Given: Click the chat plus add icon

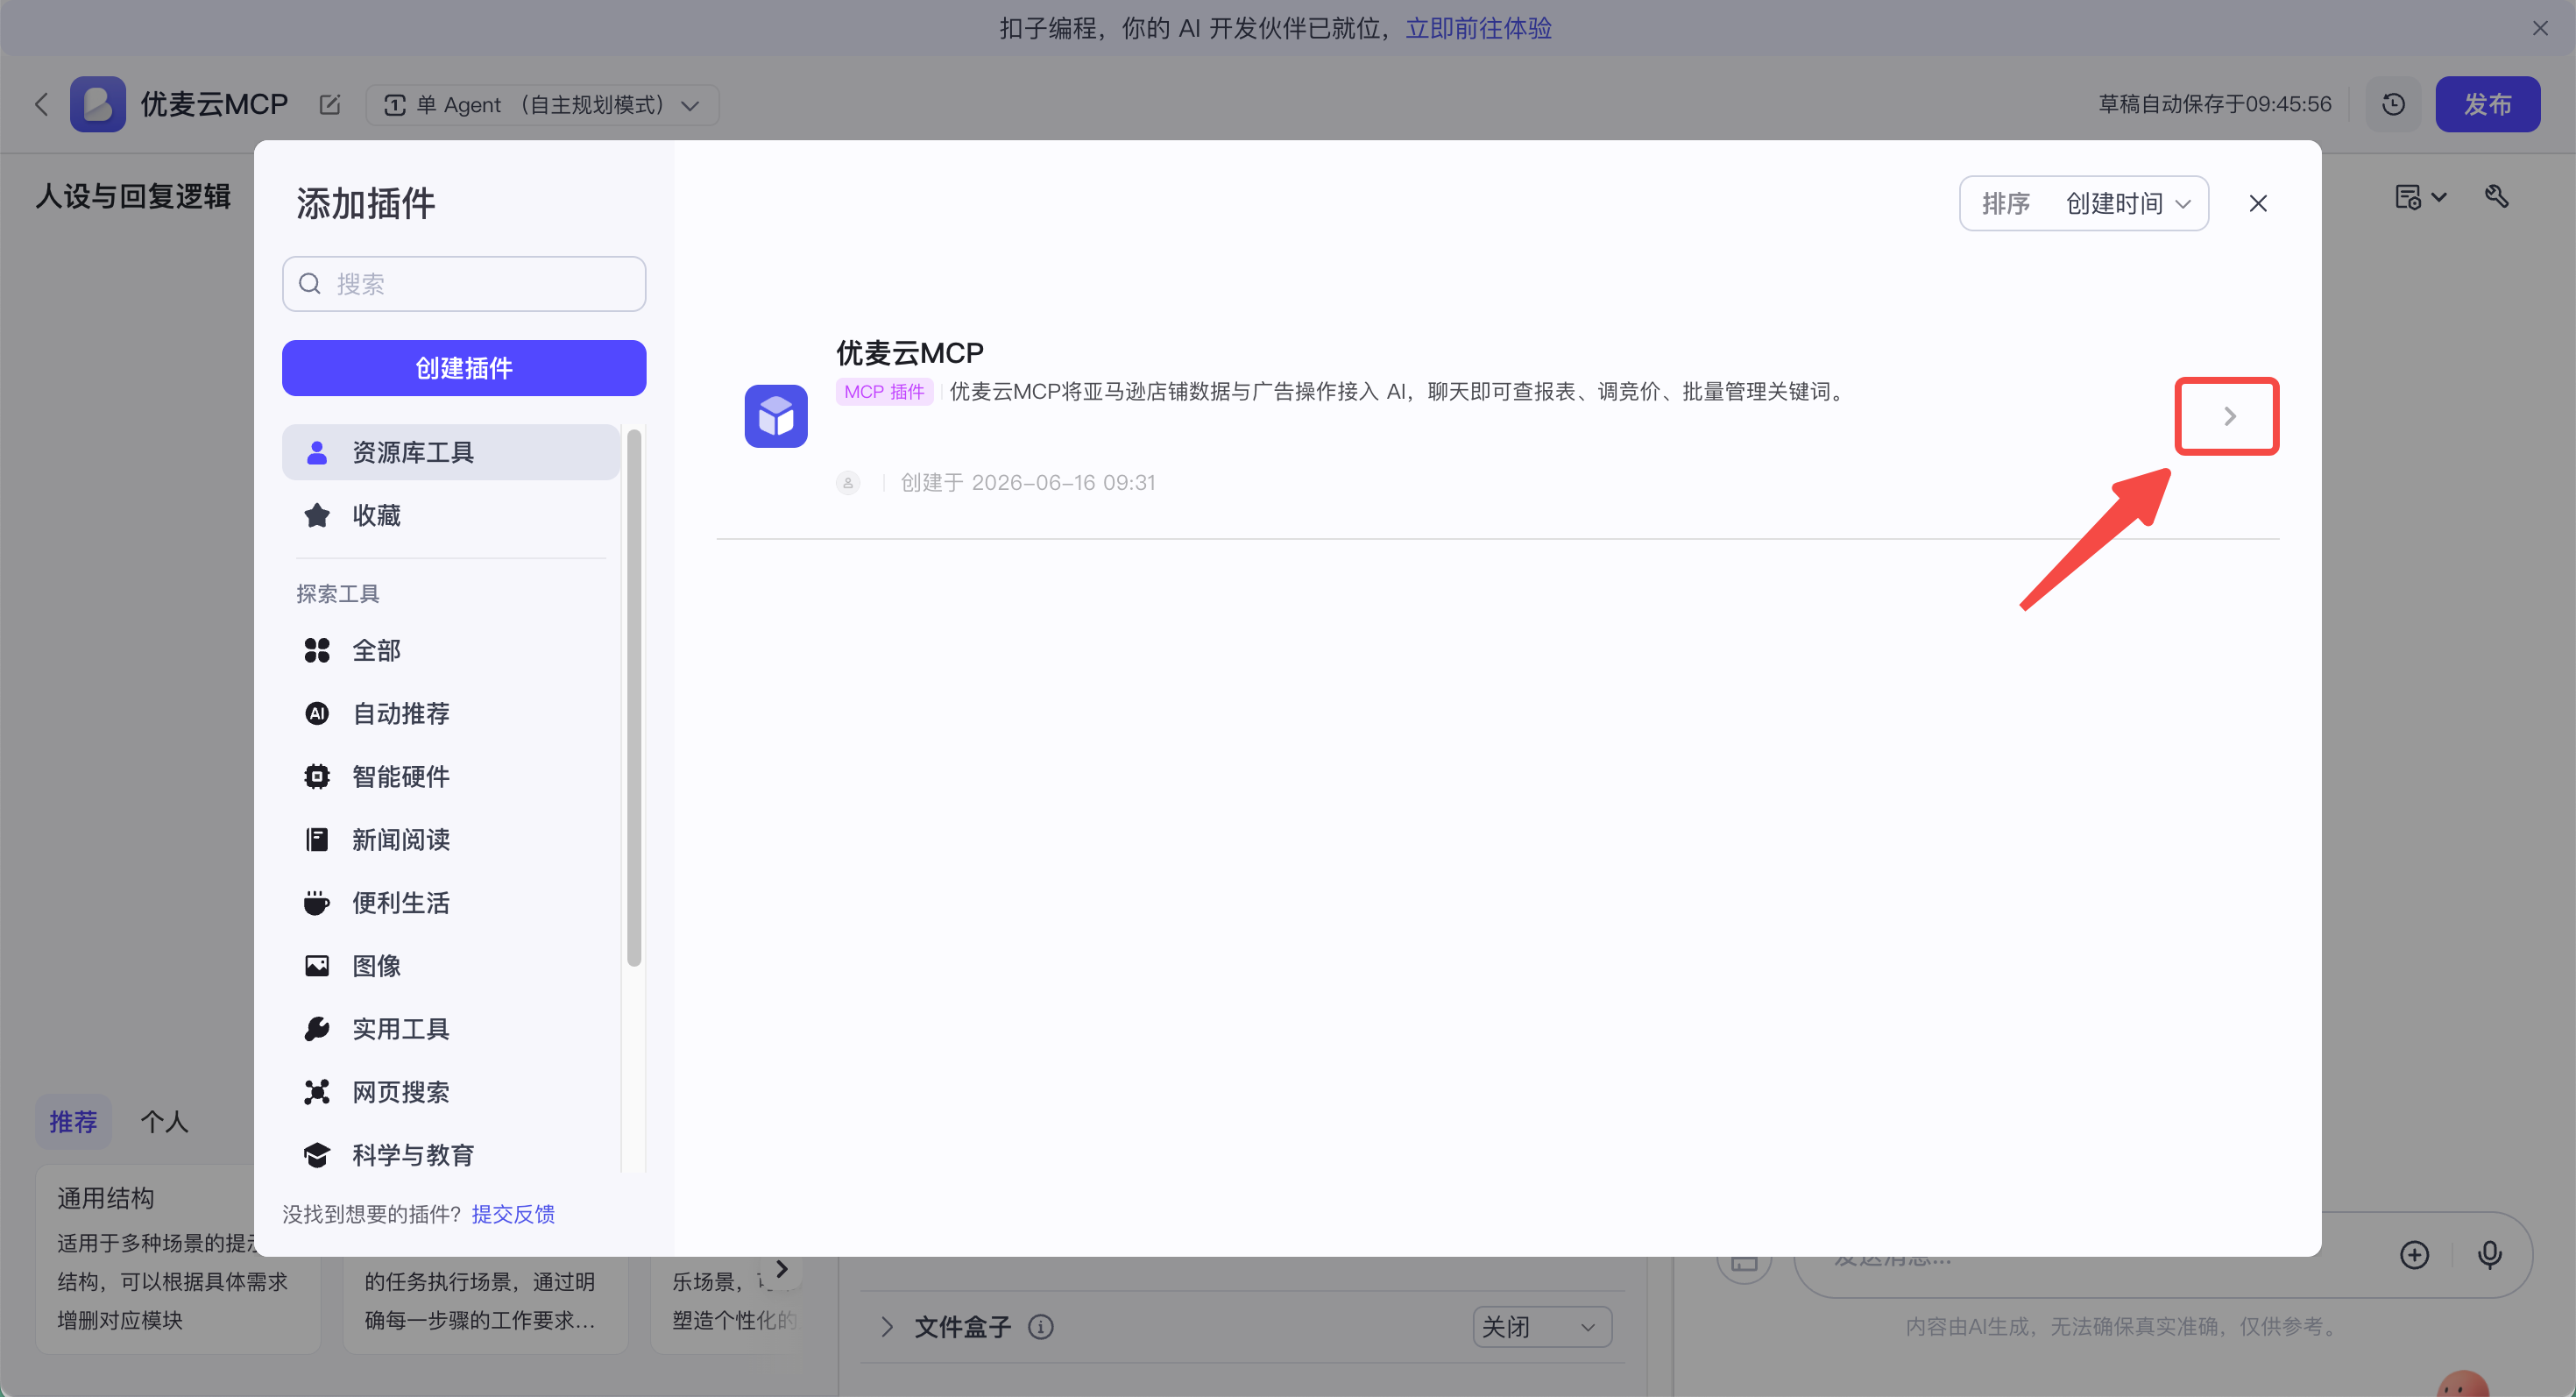Looking at the screenshot, I should click(2415, 1255).
